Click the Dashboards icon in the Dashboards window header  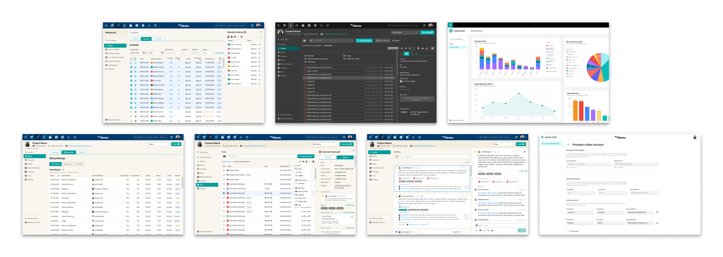point(451,31)
